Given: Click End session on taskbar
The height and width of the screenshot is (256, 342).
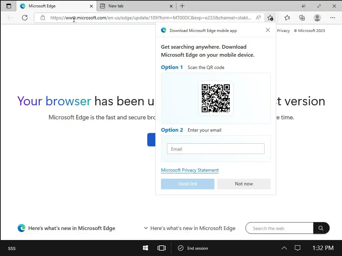Looking at the screenshot, I should pos(193,248).
